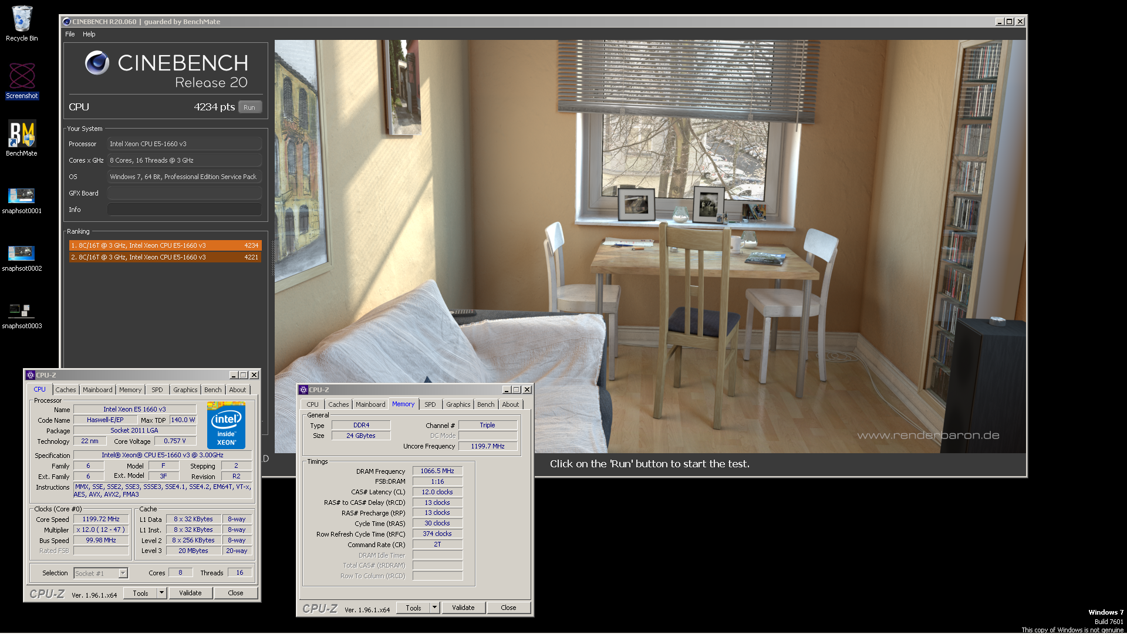Click the Level 3 cache value 20 MBytes

[x=193, y=551]
